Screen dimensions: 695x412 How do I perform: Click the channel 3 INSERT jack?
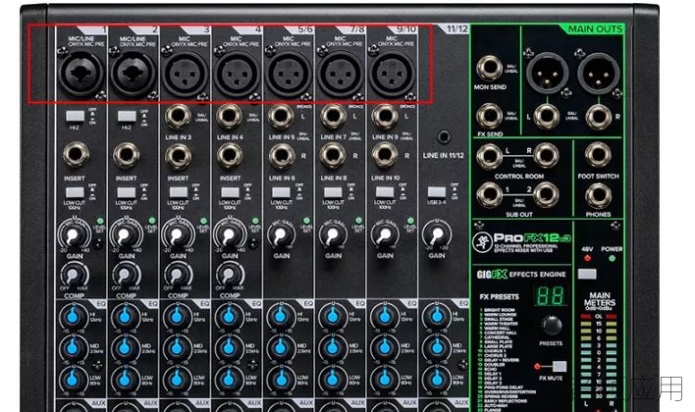[179, 156]
